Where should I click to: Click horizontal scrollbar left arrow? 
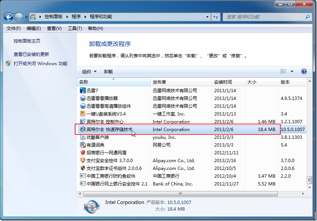(x=80, y=194)
